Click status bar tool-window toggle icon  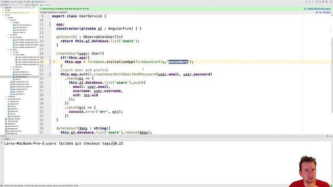(2, 185)
